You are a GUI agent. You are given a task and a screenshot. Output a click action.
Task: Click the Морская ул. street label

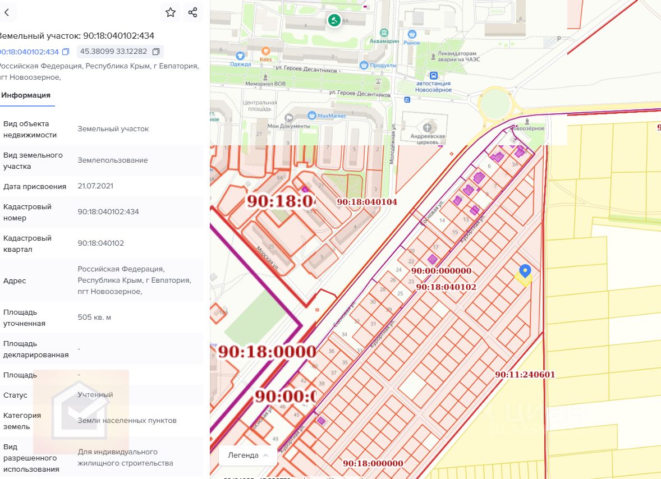tap(267, 258)
